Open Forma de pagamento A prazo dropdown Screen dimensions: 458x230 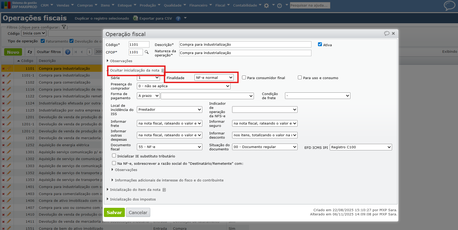(148, 96)
